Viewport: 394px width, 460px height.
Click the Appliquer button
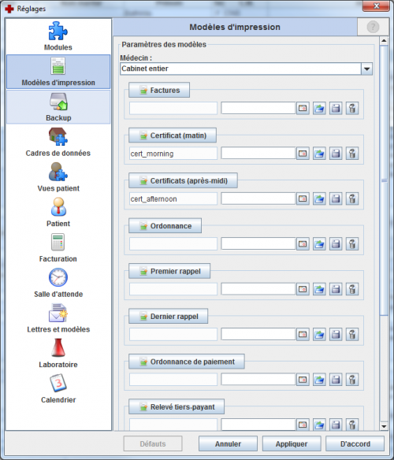tap(292, 443)
